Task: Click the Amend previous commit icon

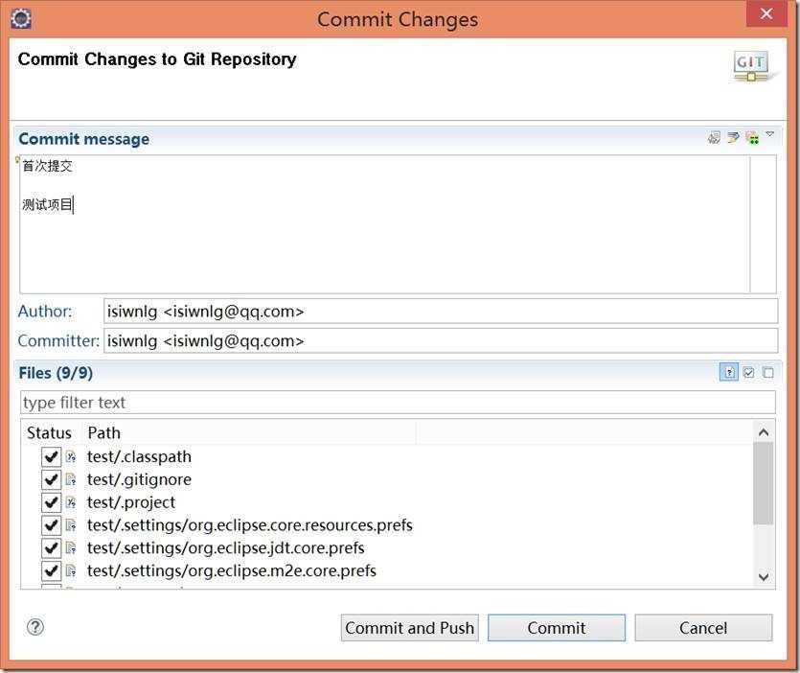Action: [714, 137]
